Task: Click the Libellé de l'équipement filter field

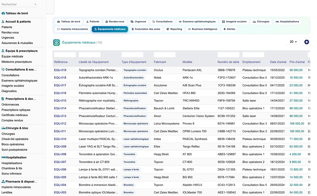Action: 90,55
